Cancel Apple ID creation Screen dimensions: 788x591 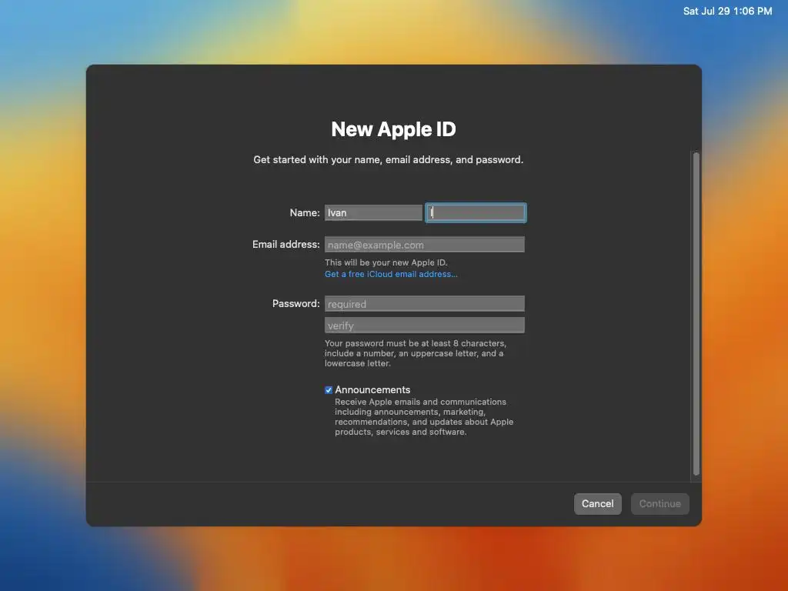click(597, 503)
